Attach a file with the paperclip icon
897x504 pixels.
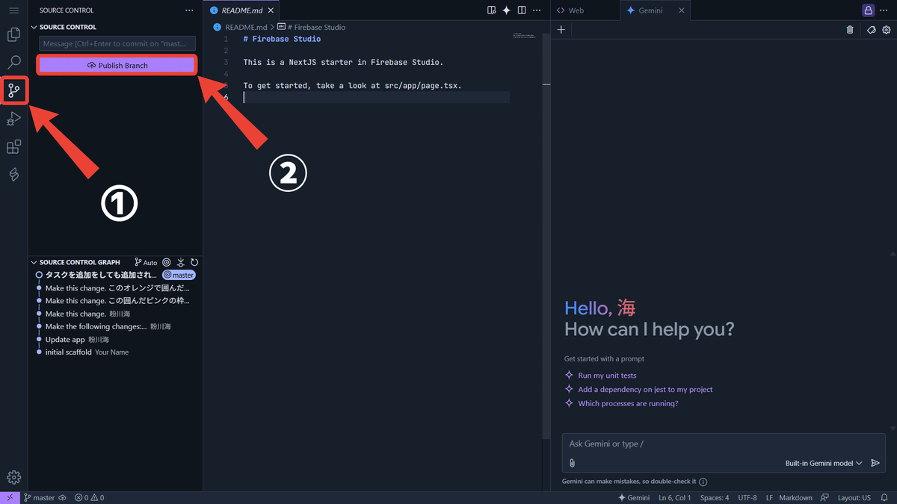click(x=572, y=463)
